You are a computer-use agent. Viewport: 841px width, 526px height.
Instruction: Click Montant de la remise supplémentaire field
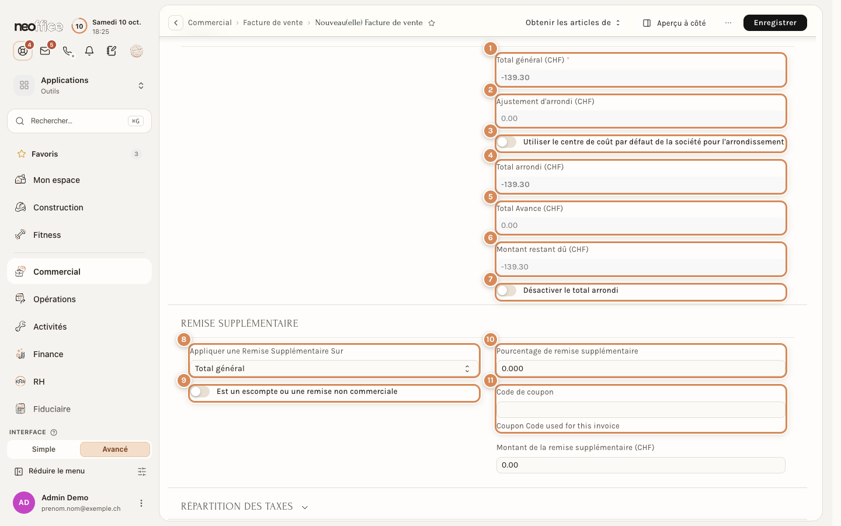click(641, 465)
